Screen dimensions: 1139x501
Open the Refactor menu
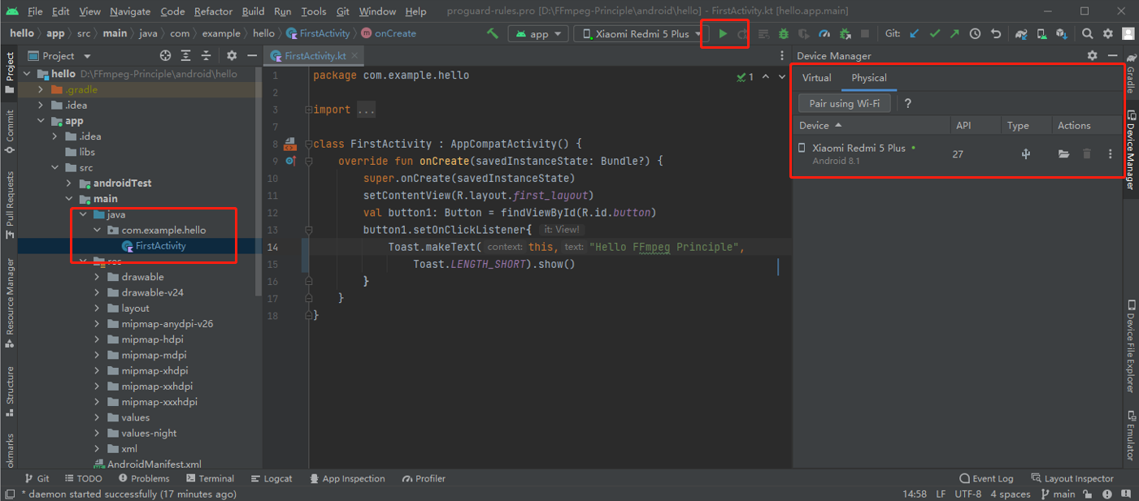coord(213,11)
